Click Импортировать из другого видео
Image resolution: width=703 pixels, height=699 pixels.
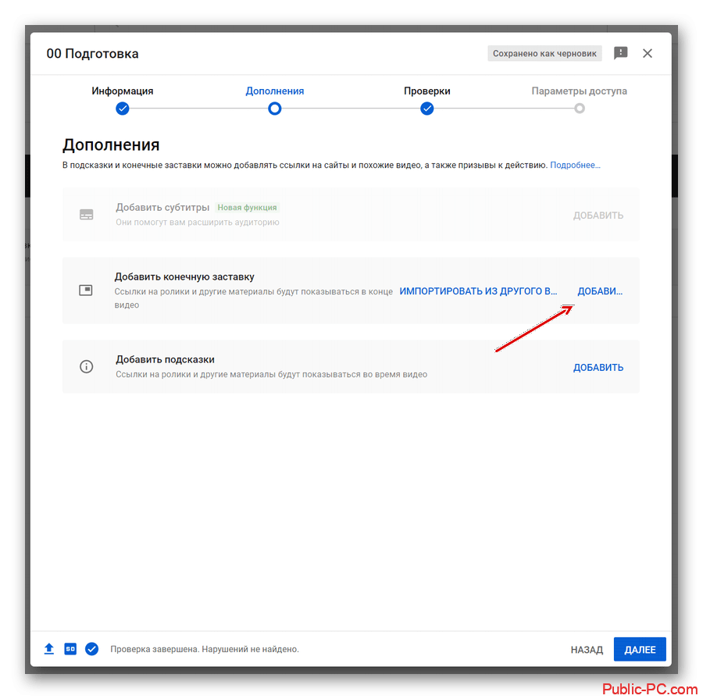click(x=479, y=291)
